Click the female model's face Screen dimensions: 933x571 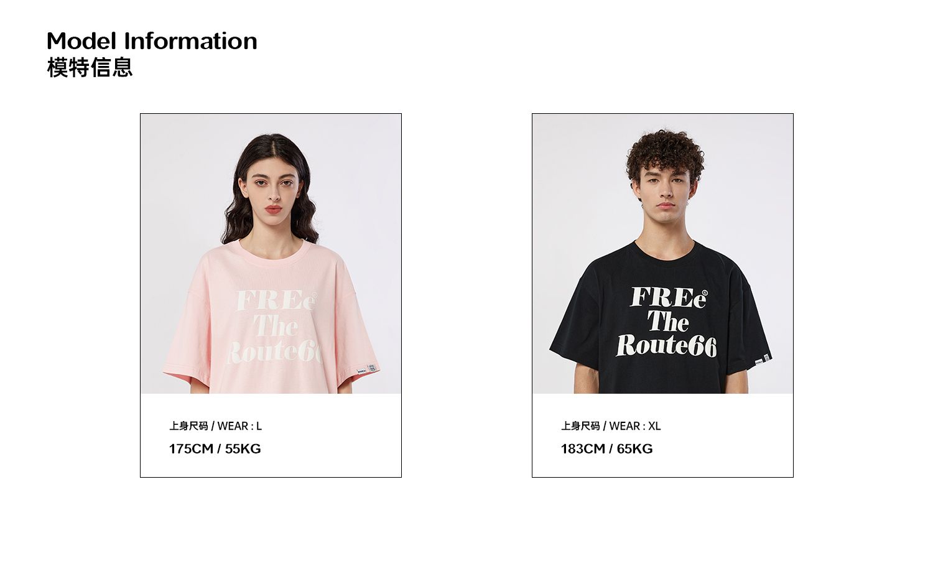[x=272, y=188]
